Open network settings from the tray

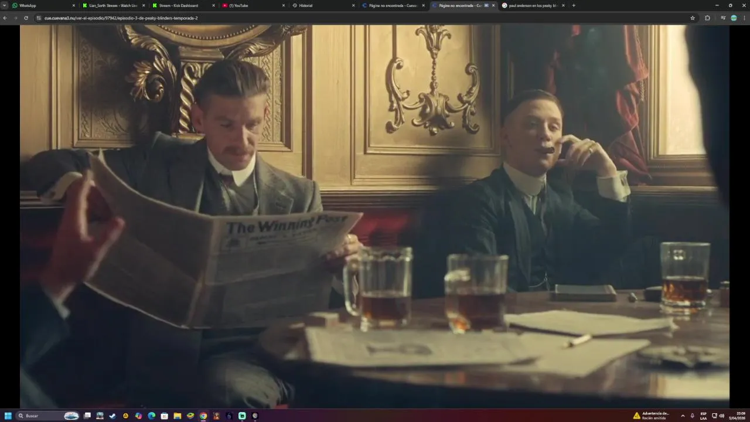click(715, 416)
